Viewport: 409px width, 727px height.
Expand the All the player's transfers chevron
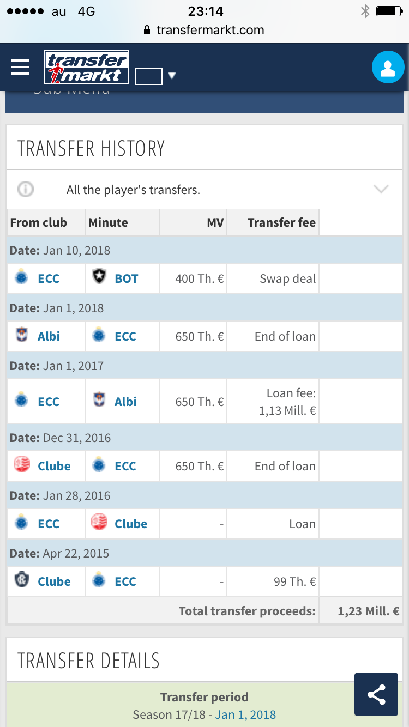[381, 189]
